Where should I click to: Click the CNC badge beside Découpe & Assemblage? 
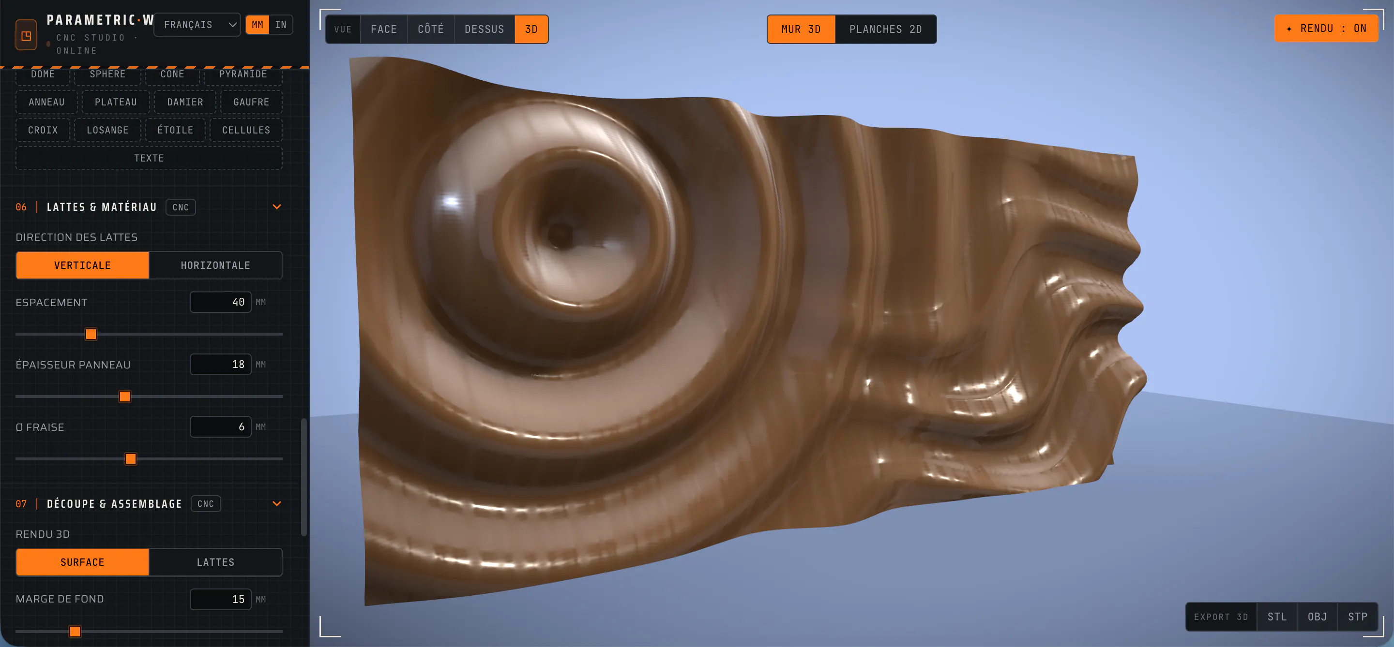(x=206, y=504)
